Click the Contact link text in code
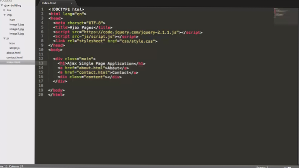The image size is (299, 168). (120, 72)
